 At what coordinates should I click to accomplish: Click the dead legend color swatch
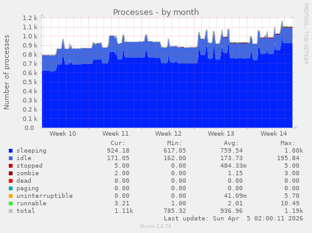tap(11, 181)
